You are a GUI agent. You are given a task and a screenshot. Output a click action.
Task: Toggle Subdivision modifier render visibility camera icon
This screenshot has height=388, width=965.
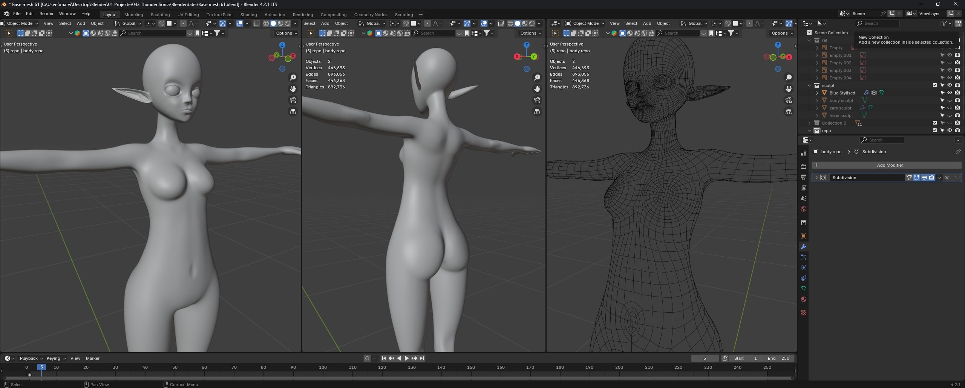pos(931,178)
